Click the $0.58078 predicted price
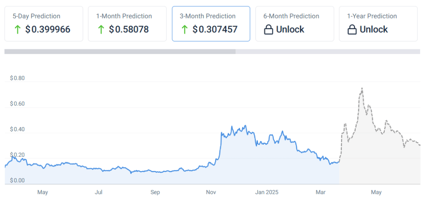This screenshot has height=201, width=427. coord(129,30)
